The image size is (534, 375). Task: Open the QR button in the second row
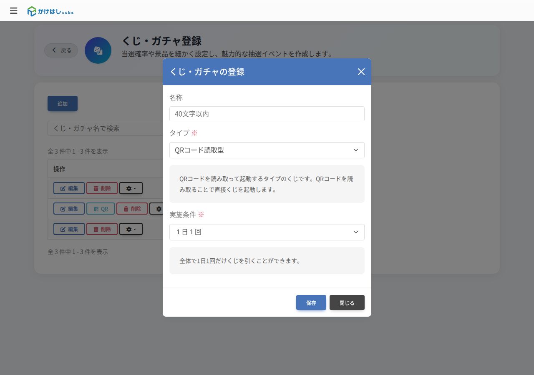point(101,209)
